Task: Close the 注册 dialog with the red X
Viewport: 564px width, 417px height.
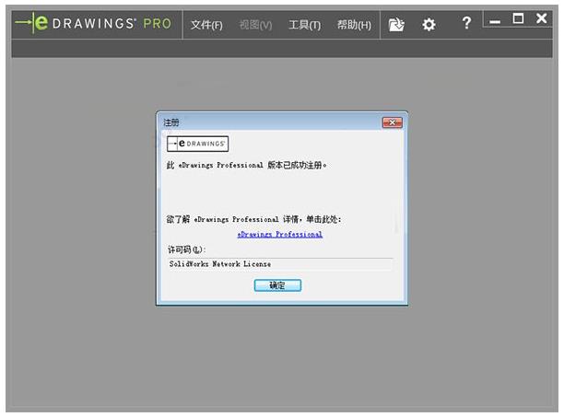Action: (x=392, y=122)
